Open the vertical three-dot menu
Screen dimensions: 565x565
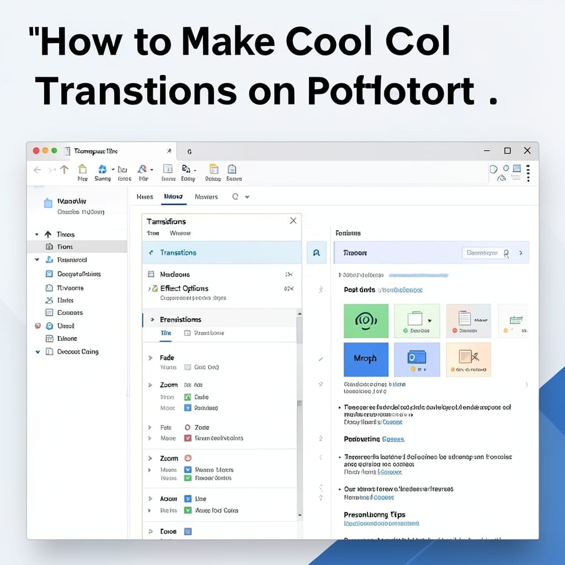tap(528, 173)
